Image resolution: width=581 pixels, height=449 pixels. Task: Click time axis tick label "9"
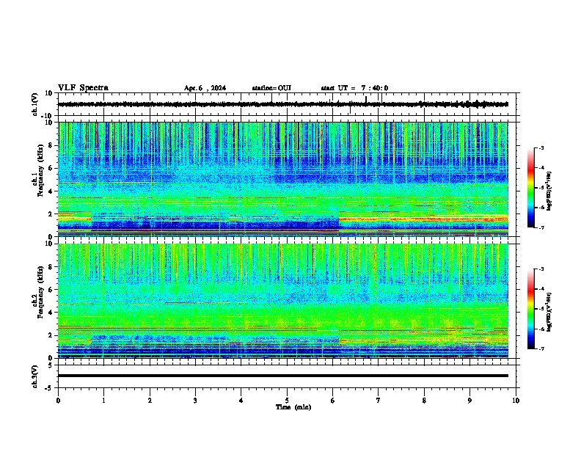pos(469,401)
